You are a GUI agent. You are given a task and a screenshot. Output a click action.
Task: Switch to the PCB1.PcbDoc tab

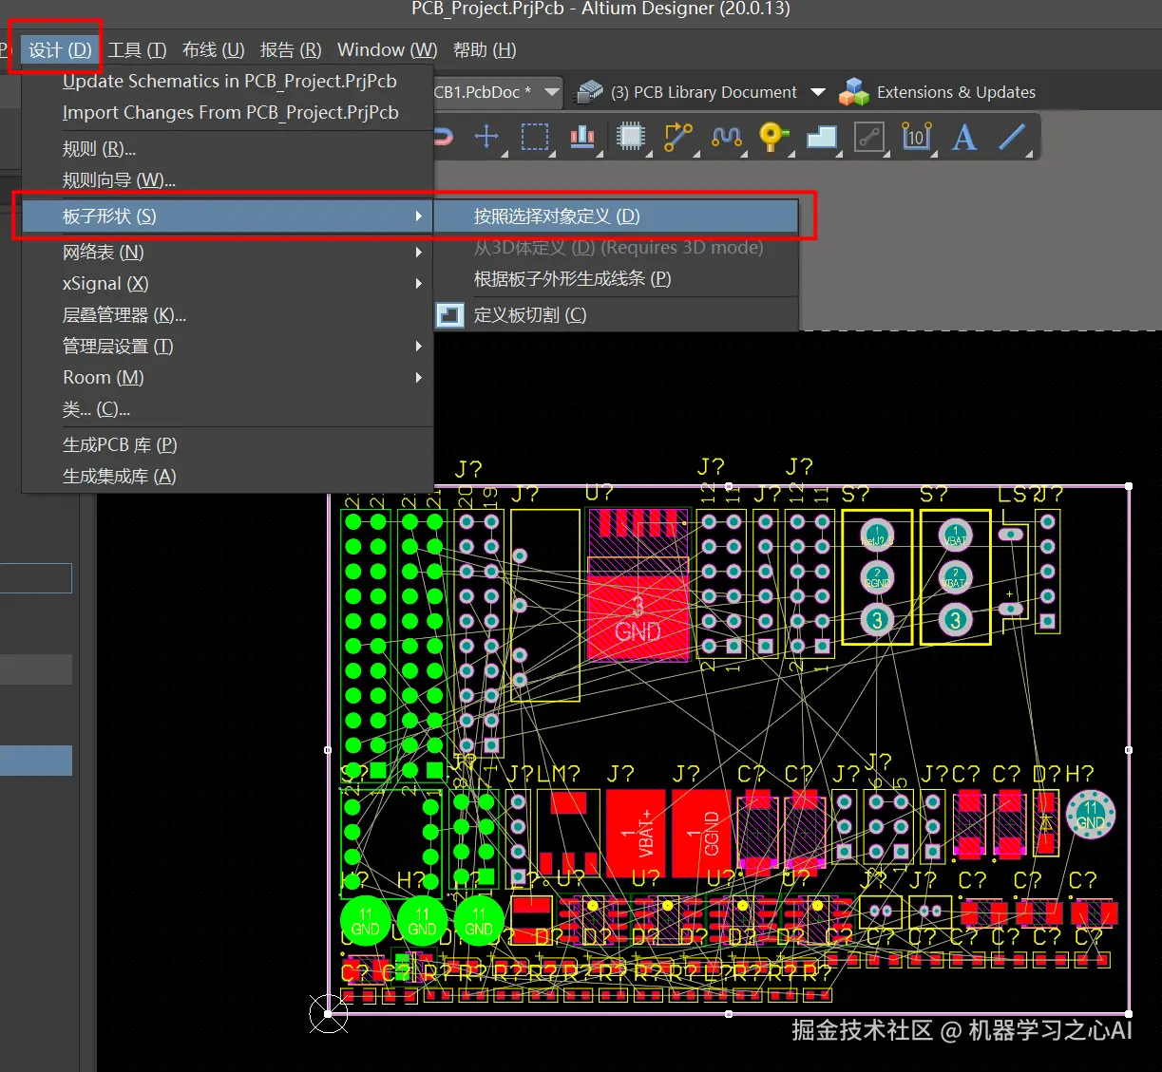tap(483, 92)
